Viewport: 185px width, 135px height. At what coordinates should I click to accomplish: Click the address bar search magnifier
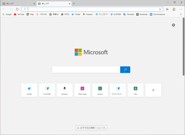(25, 9)
